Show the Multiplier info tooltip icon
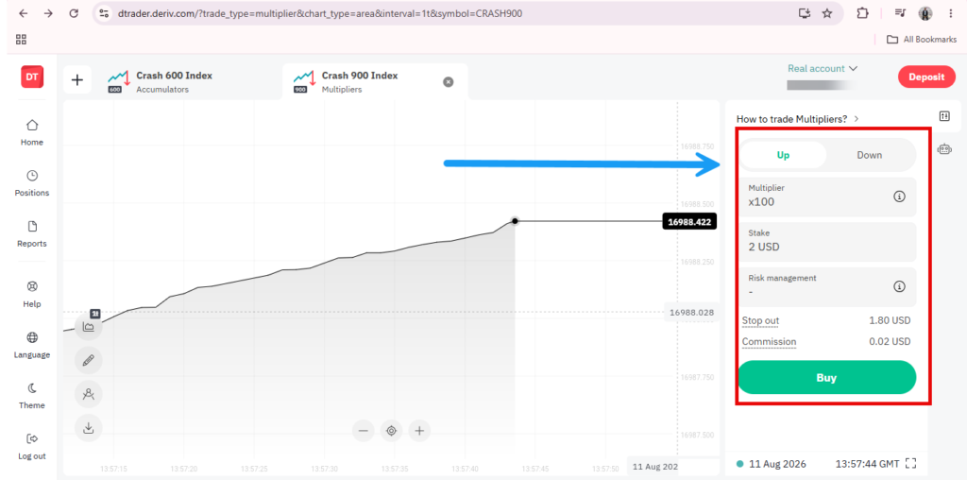The image size is (967, 480). (x=899, y=197)
